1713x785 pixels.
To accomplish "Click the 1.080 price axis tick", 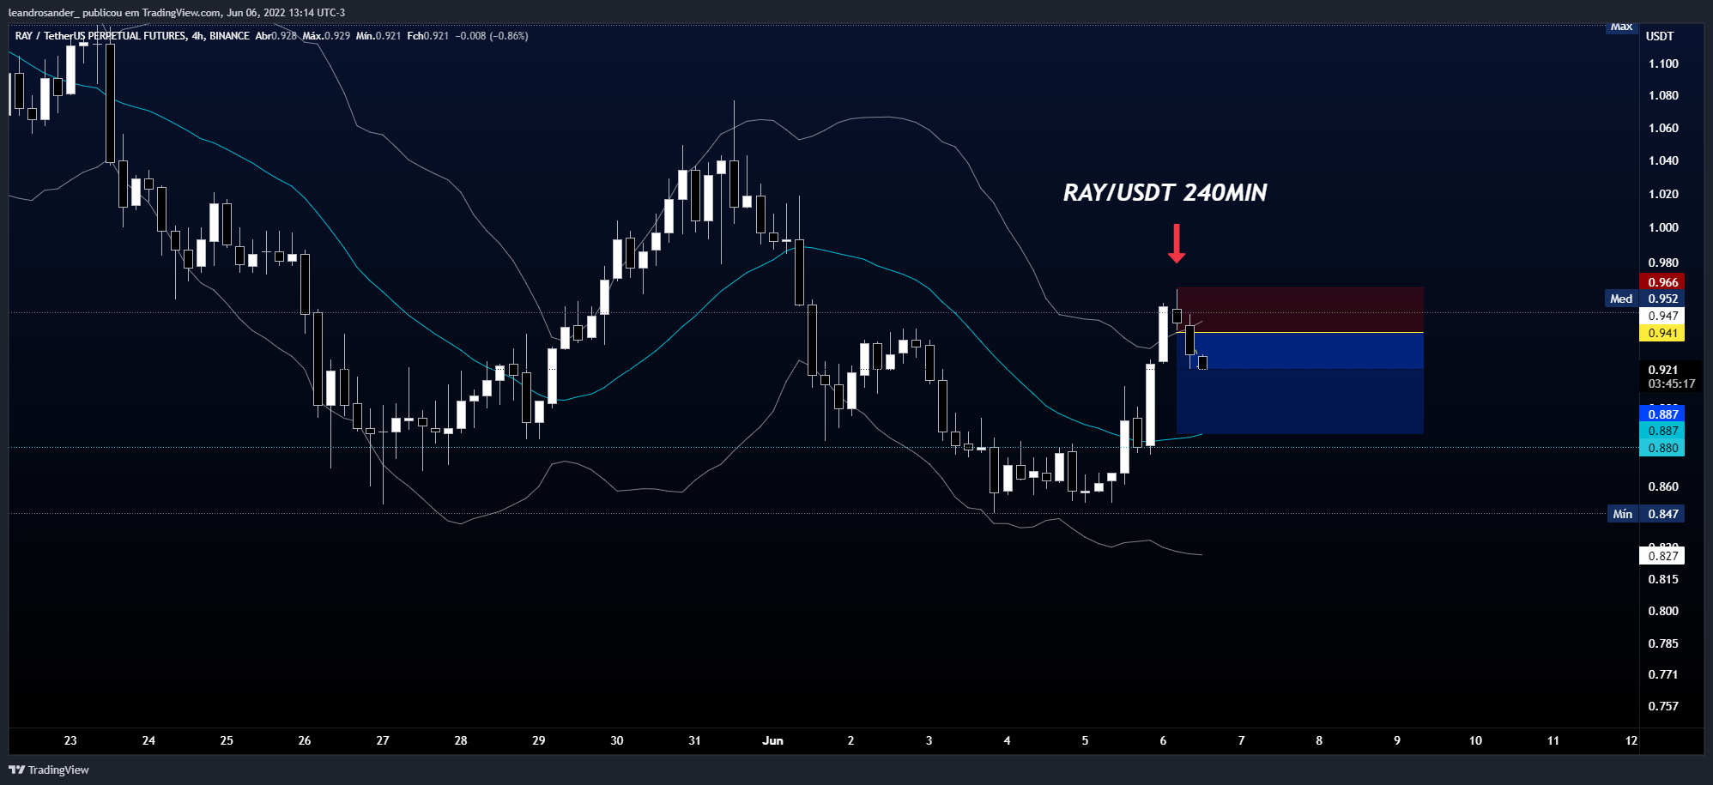I will point(1663,95).
